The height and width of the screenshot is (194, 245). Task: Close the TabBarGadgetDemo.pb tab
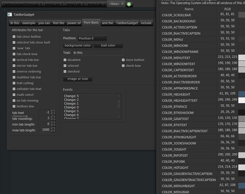click(x=41, y=4)
